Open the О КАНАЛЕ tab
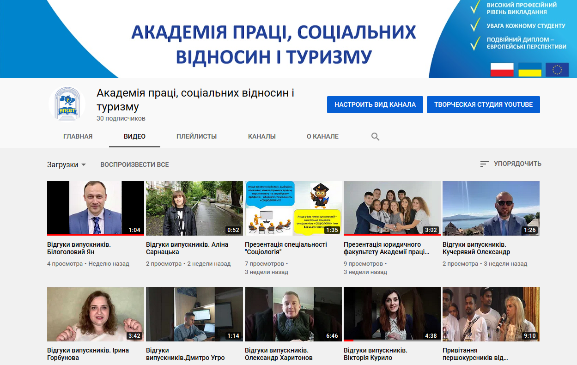577x365 pixels. 322,136
